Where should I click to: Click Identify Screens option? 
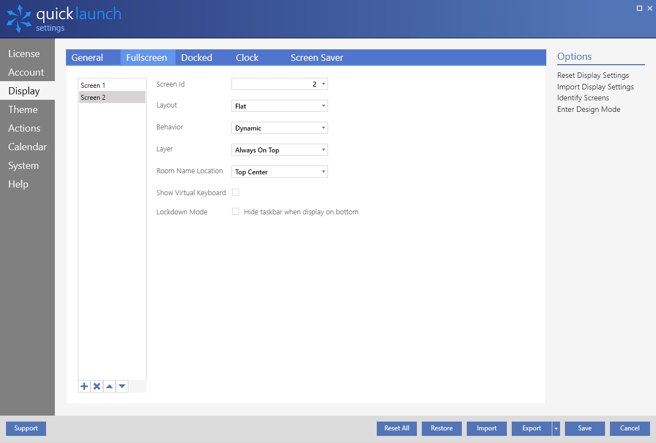pos(583,98)
